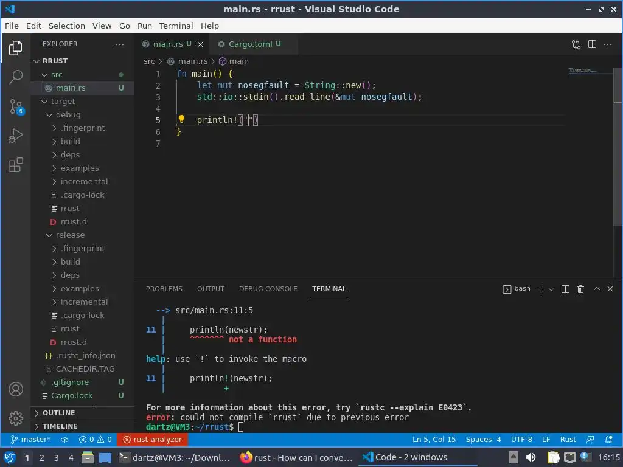Create a new terminal with plus icon
Screen dimensions: 623x467
(541, 289)
